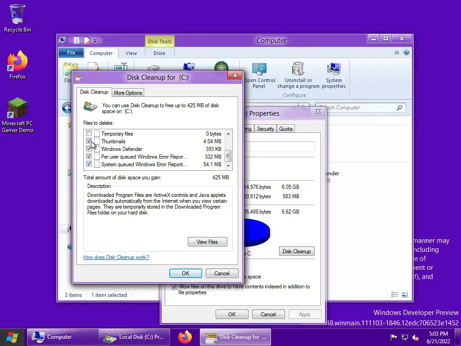Open Minecraft PC Gamer Demo shortcut

[18, 115]
